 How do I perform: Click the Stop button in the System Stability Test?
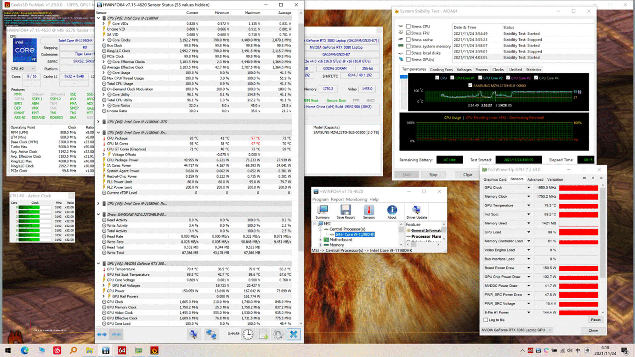tap(433, 174)
